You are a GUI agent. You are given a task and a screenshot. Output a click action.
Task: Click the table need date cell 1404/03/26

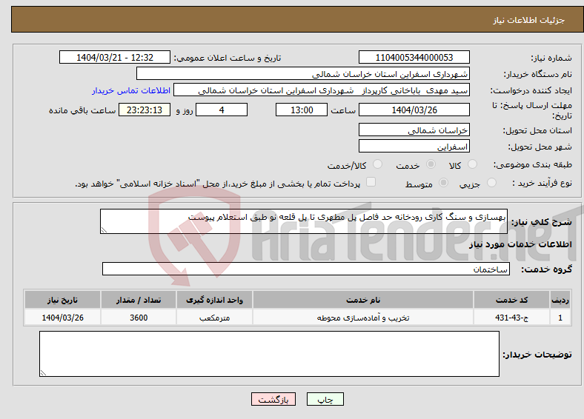62,318
